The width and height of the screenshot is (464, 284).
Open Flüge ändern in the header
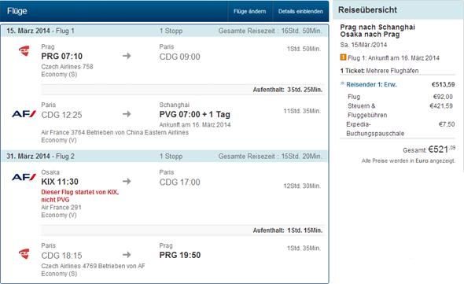coord(250,11)
